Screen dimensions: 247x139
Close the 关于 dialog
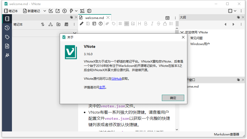tap(183, 37)
